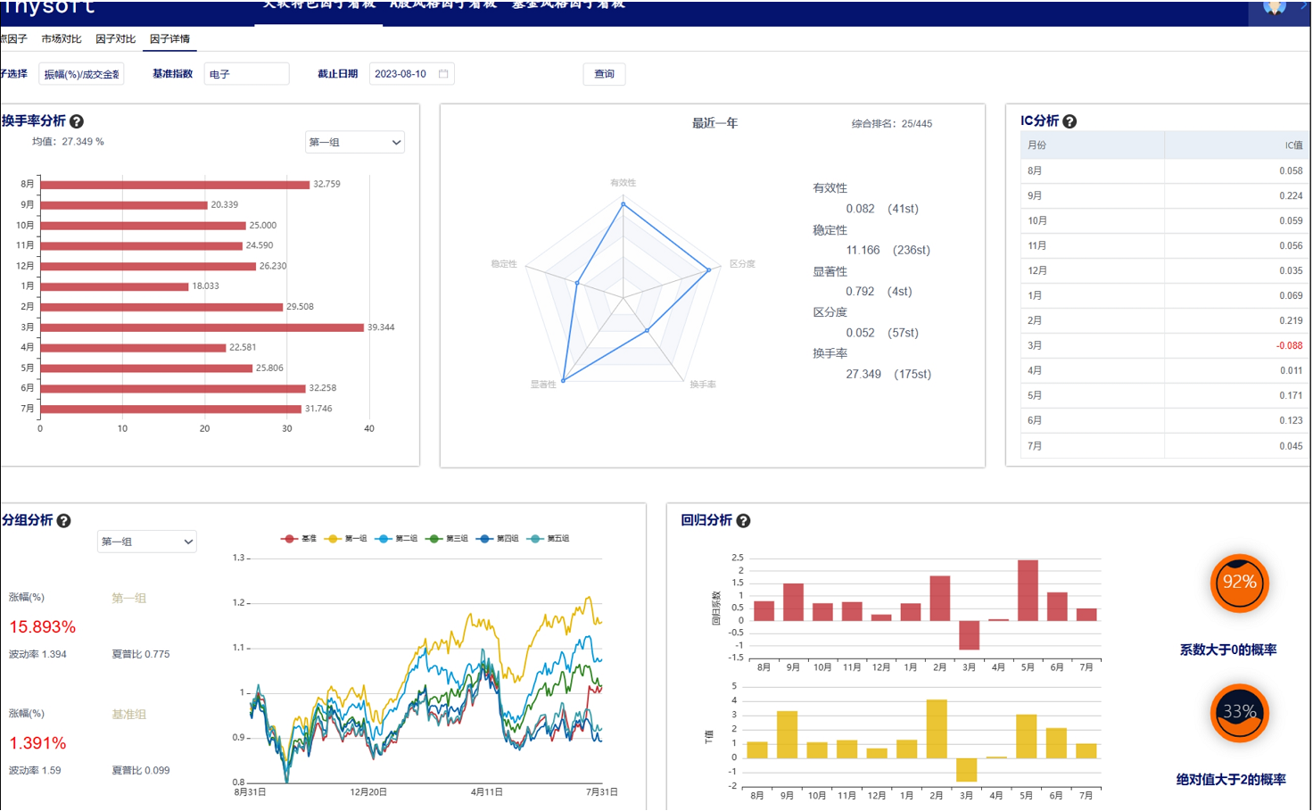Toggle 第五组 series in chart legend
The width and height of the screenshot is (1313, 811).
coord(549,539)
